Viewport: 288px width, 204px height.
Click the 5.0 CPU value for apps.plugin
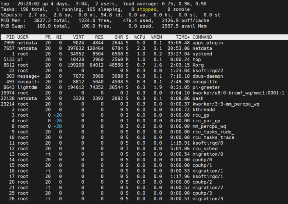coord(141,43)
